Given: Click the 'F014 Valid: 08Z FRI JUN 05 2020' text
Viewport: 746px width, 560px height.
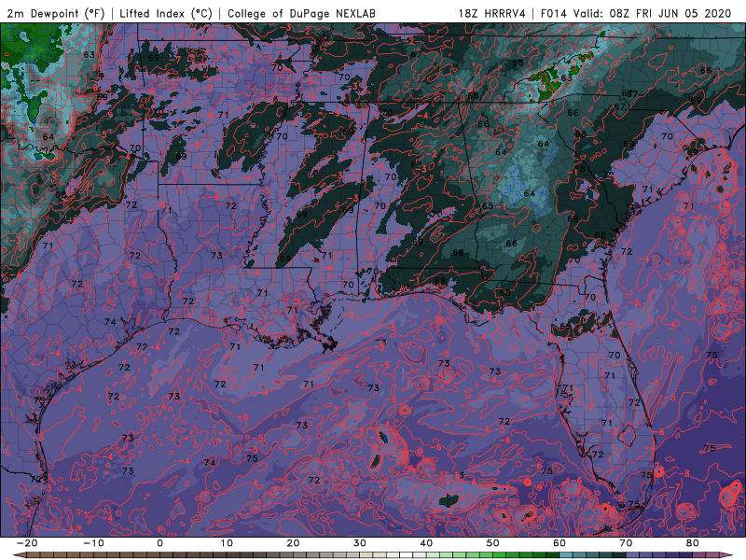Looking at the screenshot, I should (x=636, y=13).
